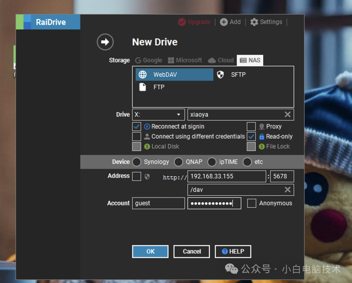Click the Cancel button
Screen dimensions: 352x283
[192, 251]
